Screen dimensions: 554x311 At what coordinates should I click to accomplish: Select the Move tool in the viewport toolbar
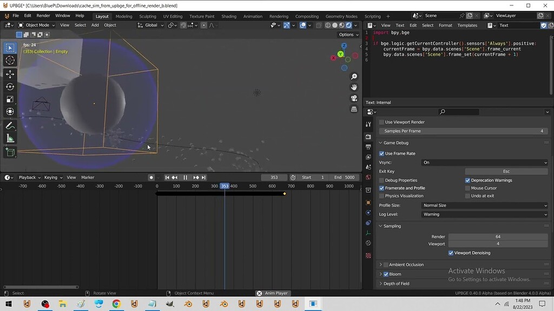10,75
